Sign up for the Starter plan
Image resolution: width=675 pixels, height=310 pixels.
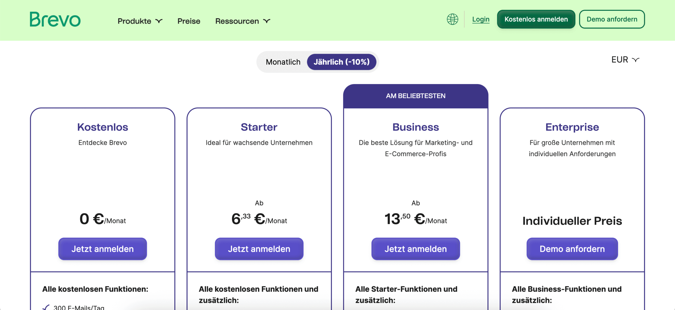(259, 249)
